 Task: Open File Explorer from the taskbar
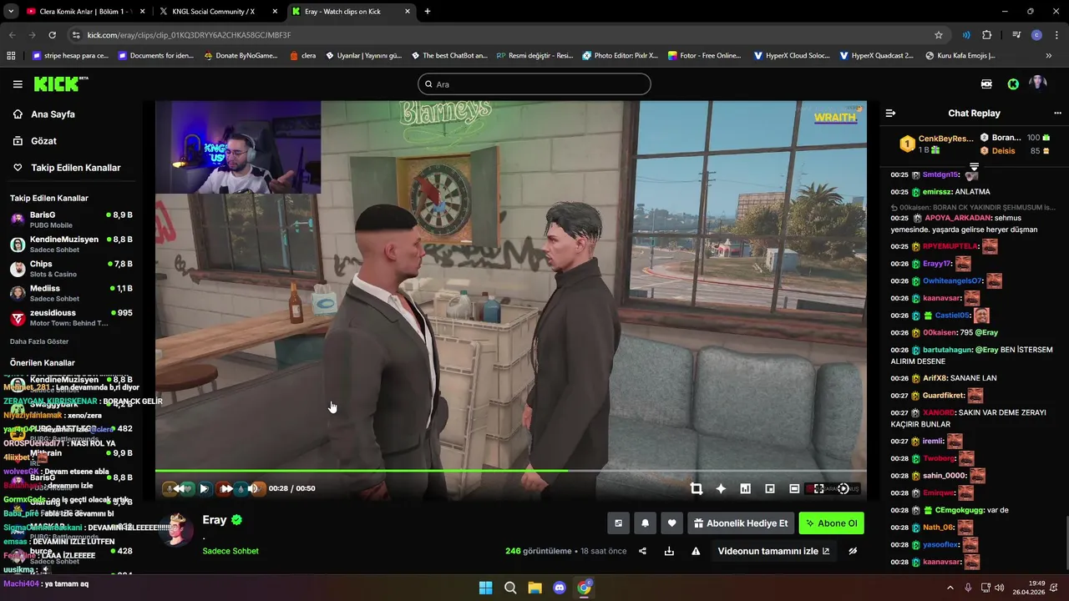click(534, 588)
